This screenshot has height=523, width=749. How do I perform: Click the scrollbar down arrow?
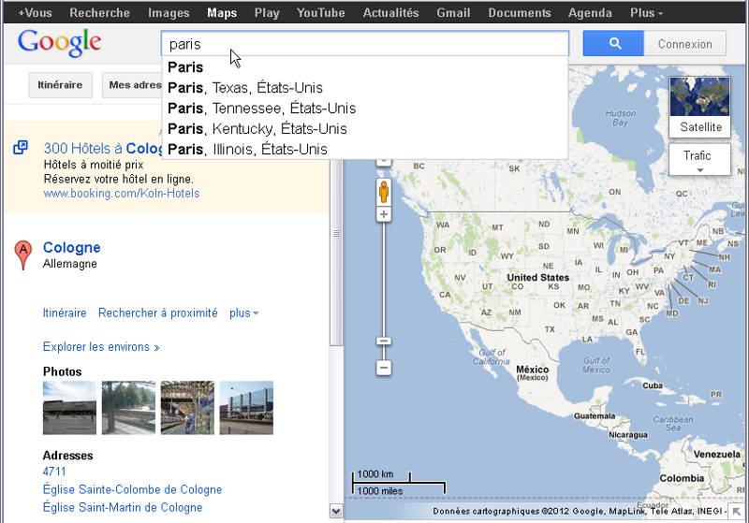click(336, 511)
